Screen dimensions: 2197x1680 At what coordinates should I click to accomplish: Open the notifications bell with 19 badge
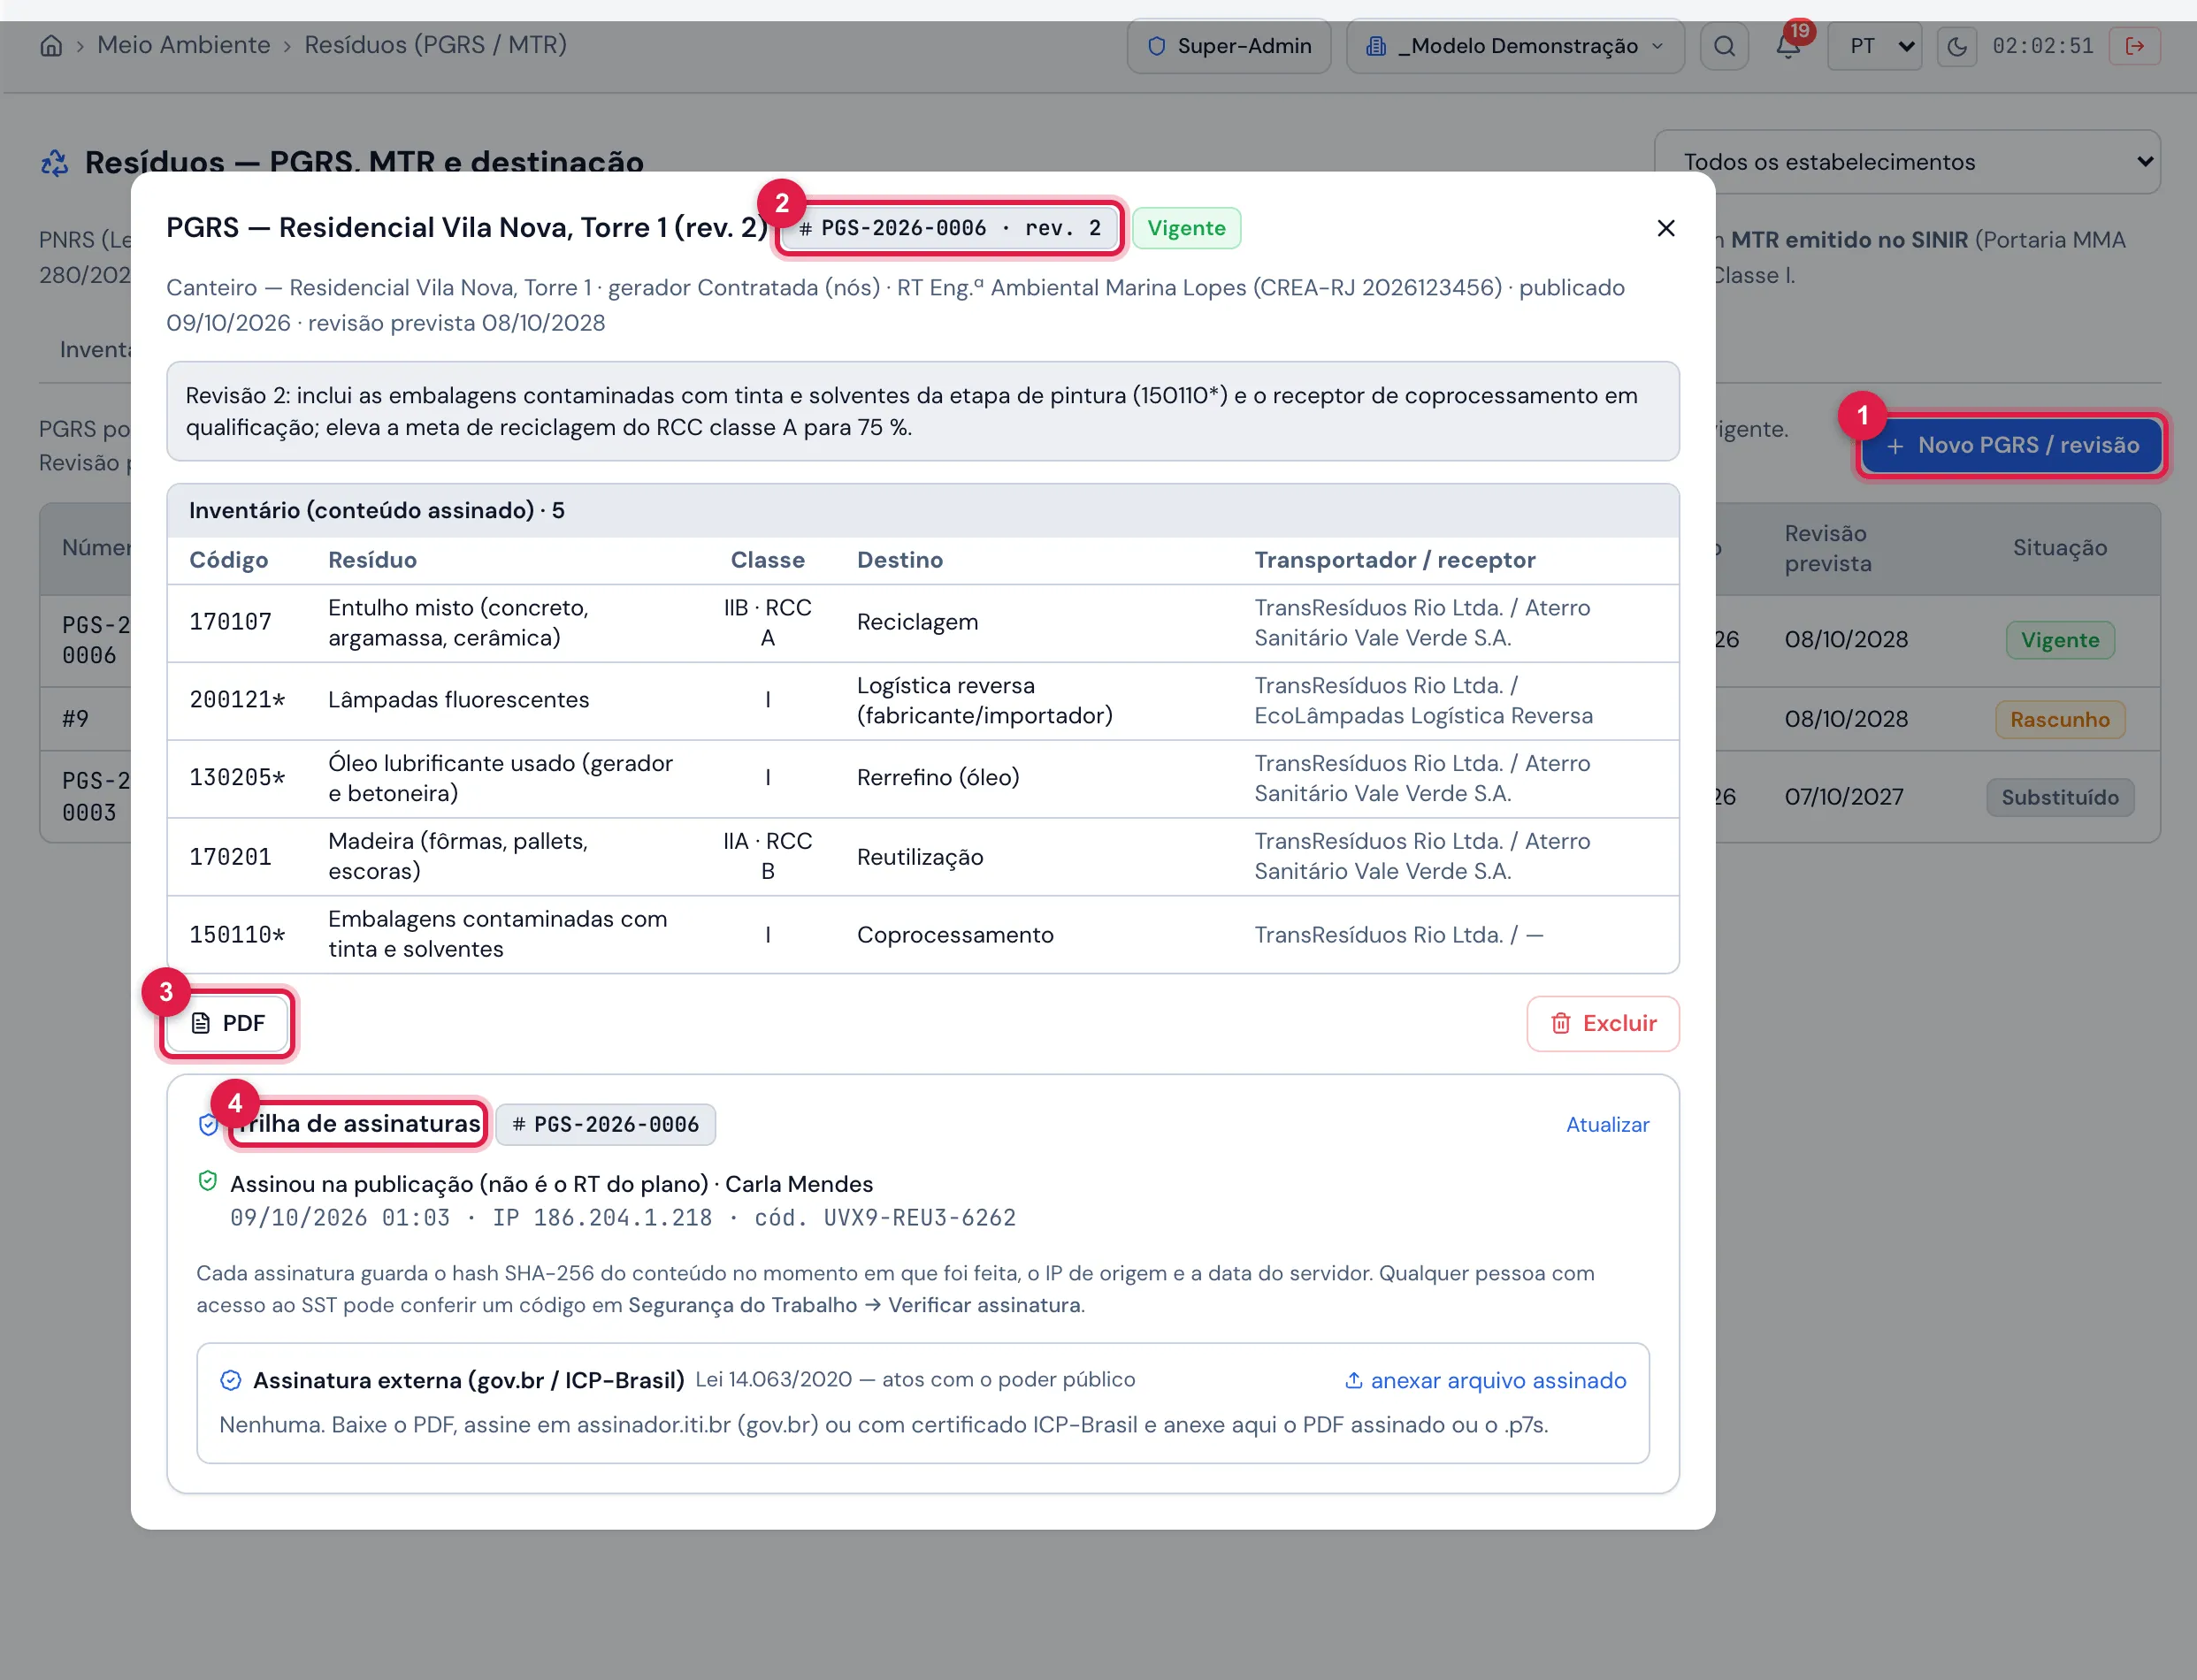click(x=1789, y=45)
